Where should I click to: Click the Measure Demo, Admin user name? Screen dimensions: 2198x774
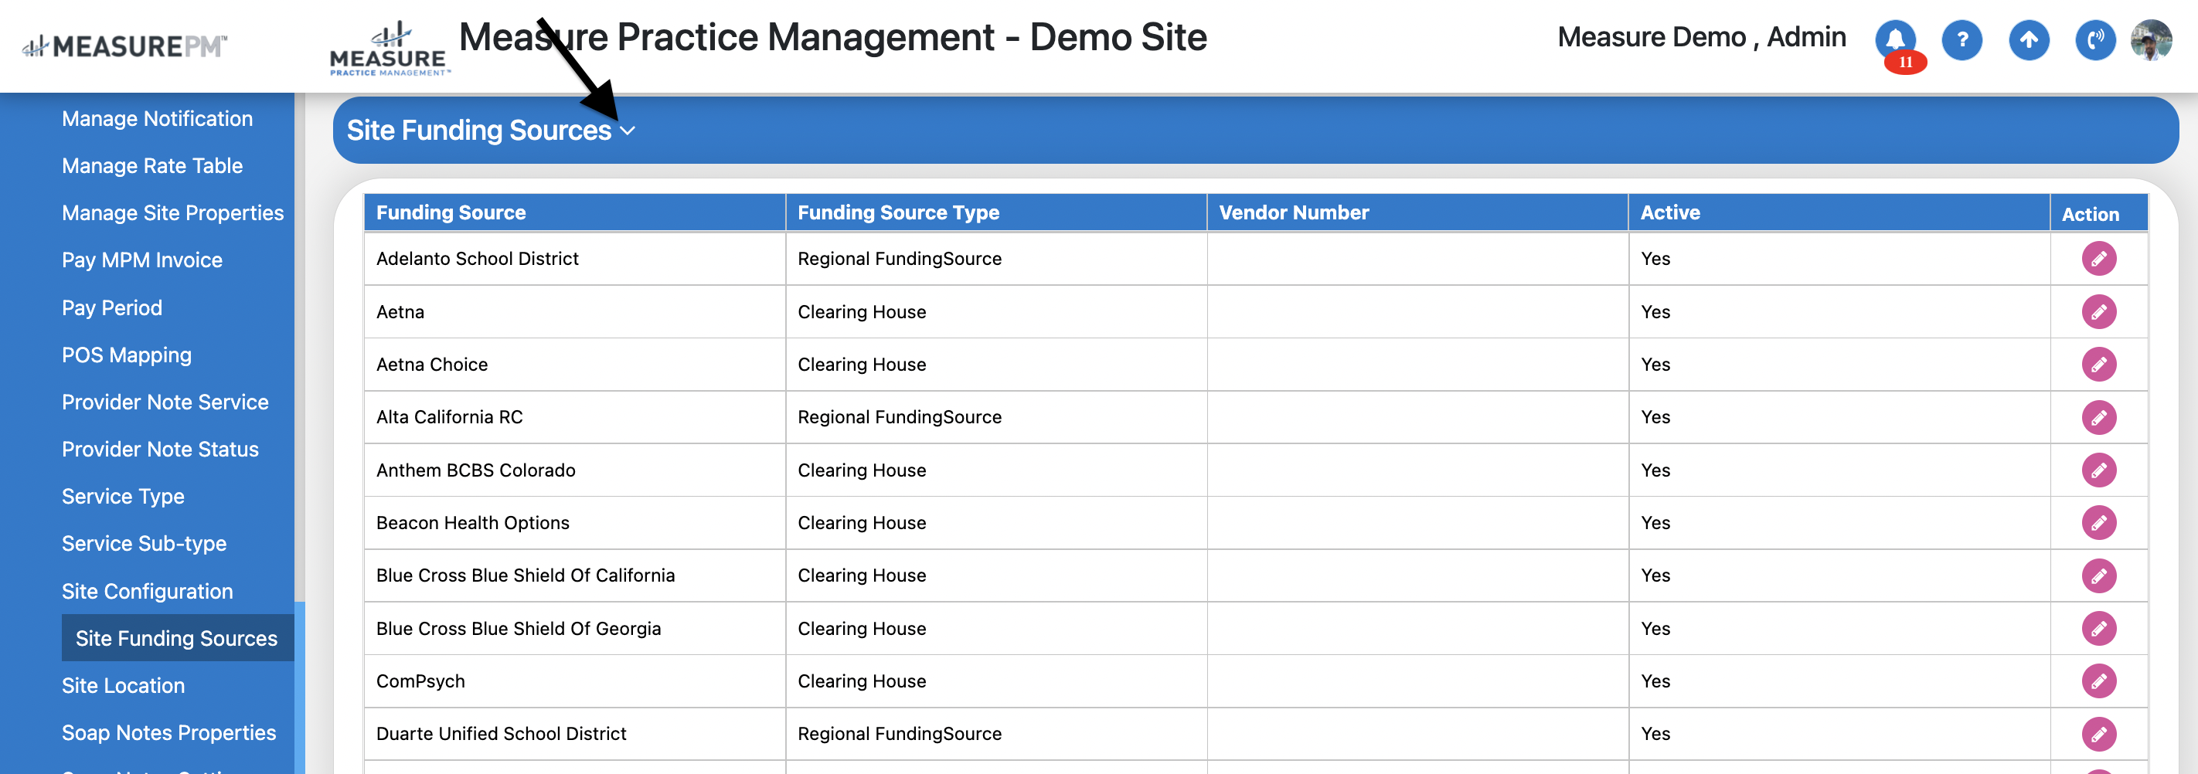click(x=1701, y=38)
